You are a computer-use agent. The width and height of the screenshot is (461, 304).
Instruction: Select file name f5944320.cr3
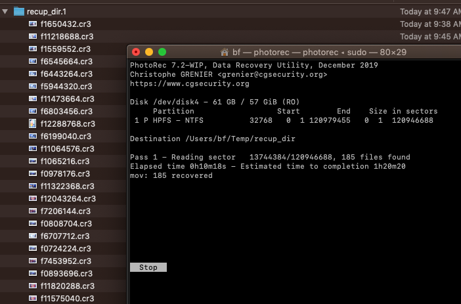66,87
